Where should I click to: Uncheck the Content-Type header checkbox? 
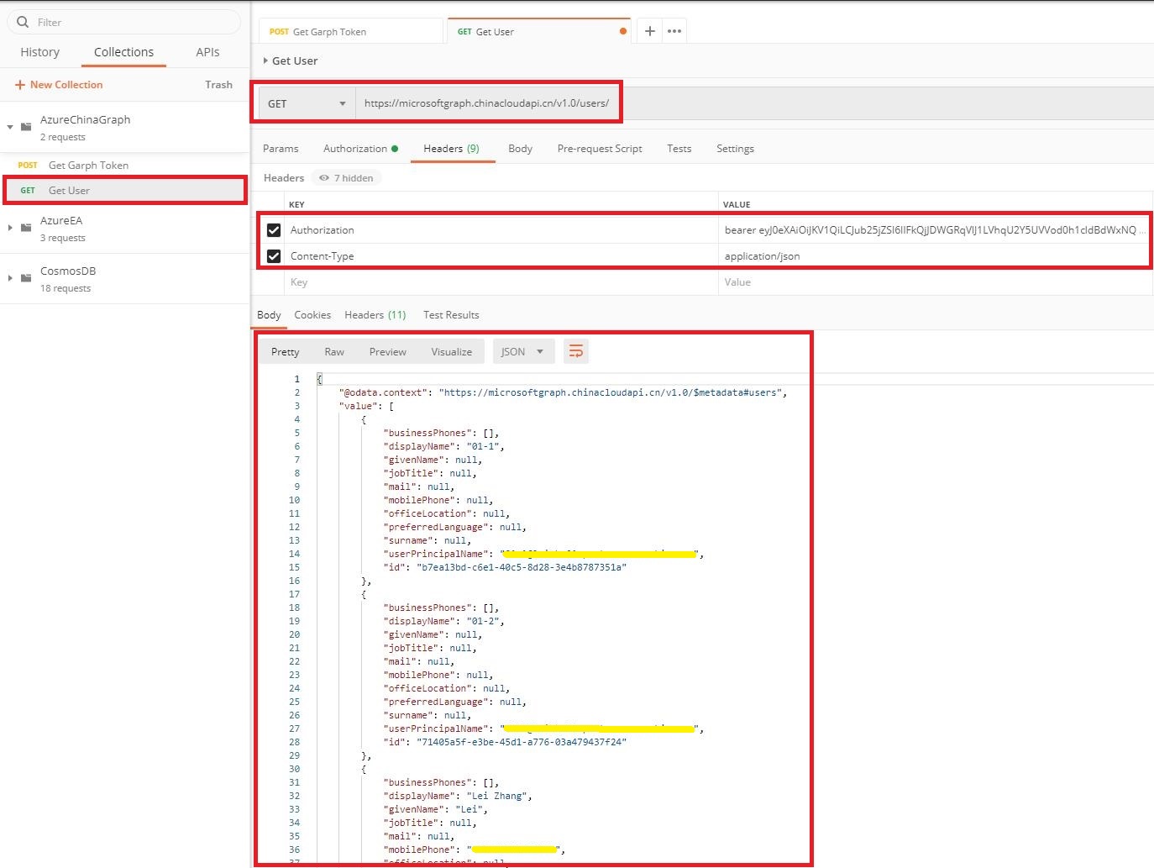(x=274, y=255)
